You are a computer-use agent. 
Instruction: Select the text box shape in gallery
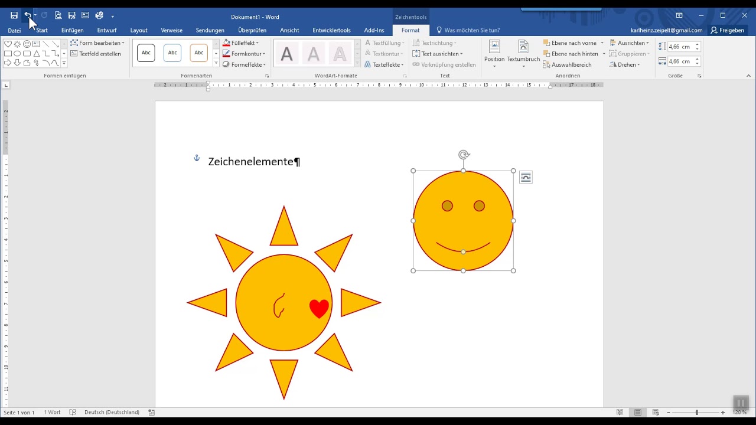coord(36,44)
